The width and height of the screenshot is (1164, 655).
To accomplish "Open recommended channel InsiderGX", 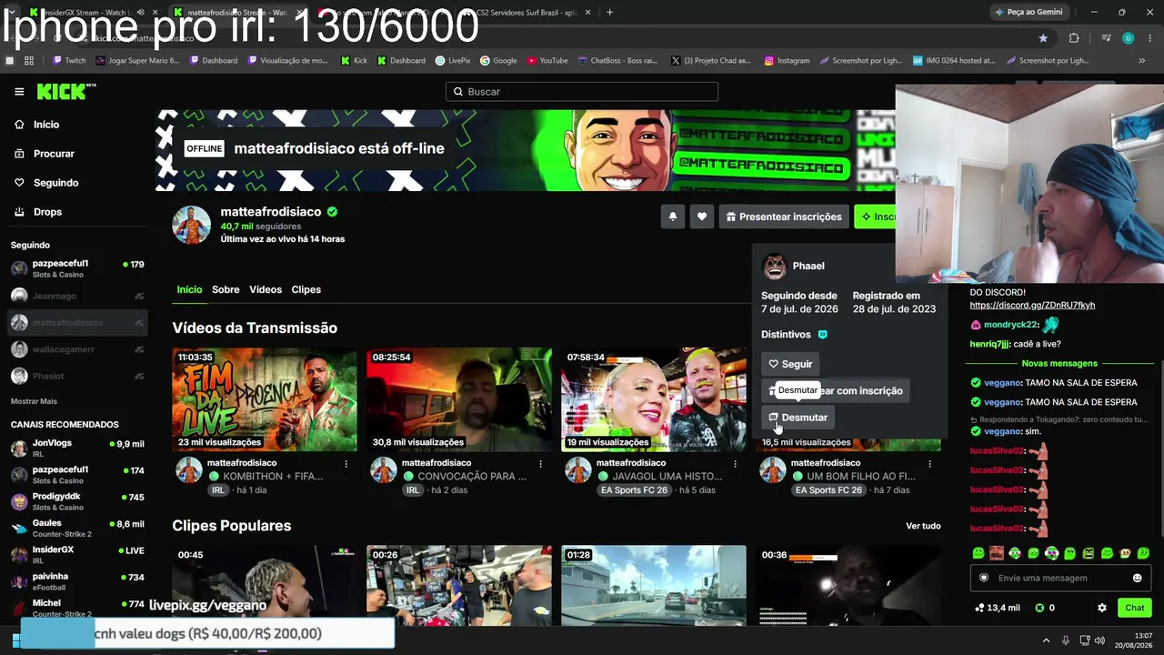I will click(x=77, y=555).
